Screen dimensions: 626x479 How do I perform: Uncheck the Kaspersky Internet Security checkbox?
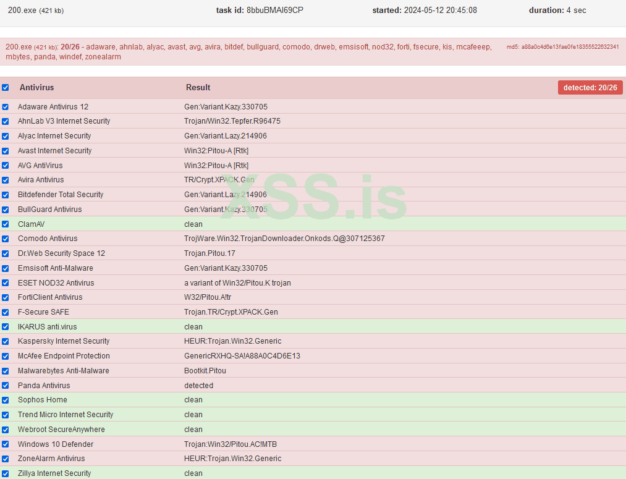(5, 341)
